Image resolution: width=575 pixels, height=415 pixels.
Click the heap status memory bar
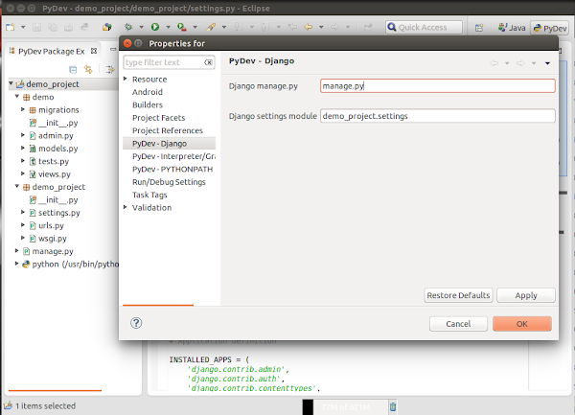[345, 407]
